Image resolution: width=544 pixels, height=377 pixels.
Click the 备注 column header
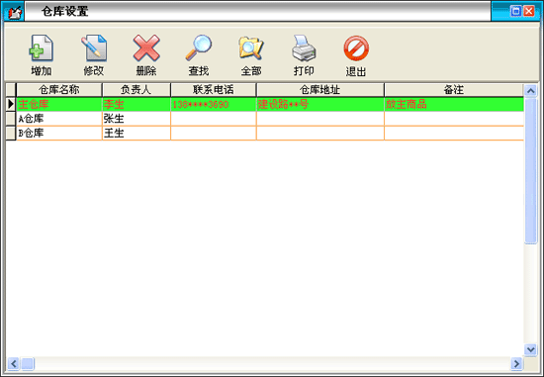coord(454,90)
